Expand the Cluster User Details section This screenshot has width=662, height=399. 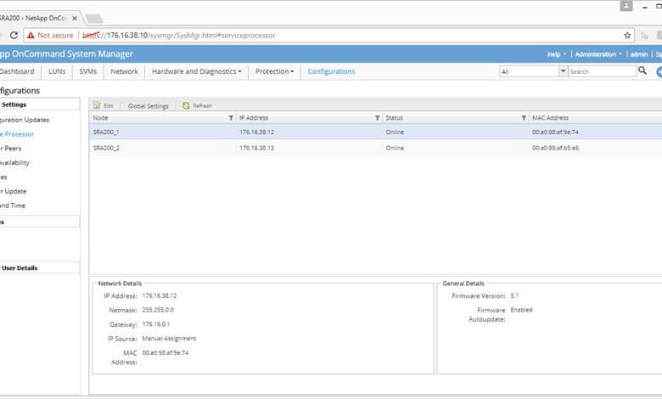pyautogui.click(x=39, y=267)
